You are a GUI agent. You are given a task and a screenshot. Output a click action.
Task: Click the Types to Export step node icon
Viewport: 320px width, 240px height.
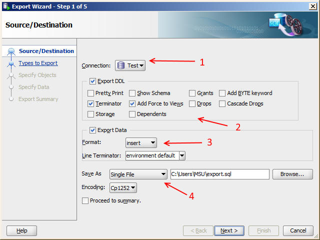[x=11, y=63]
